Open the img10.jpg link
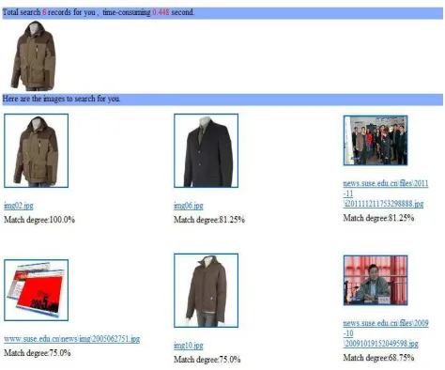This screenshot has width=445, height=370. point(189,346)
